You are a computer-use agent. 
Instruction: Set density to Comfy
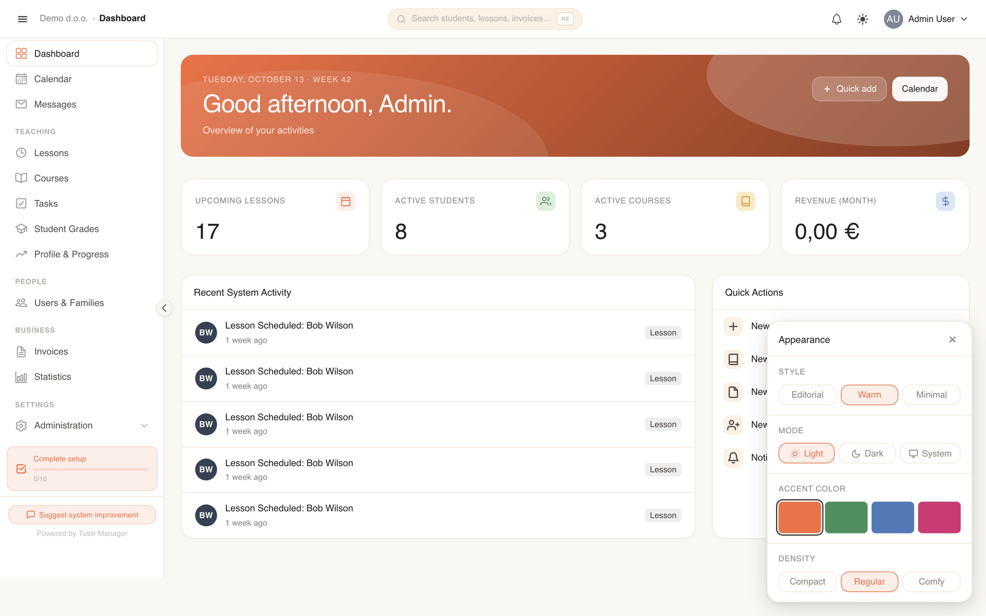[931, 582]
